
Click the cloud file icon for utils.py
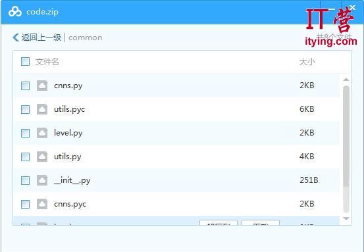[x=42, y=157]
